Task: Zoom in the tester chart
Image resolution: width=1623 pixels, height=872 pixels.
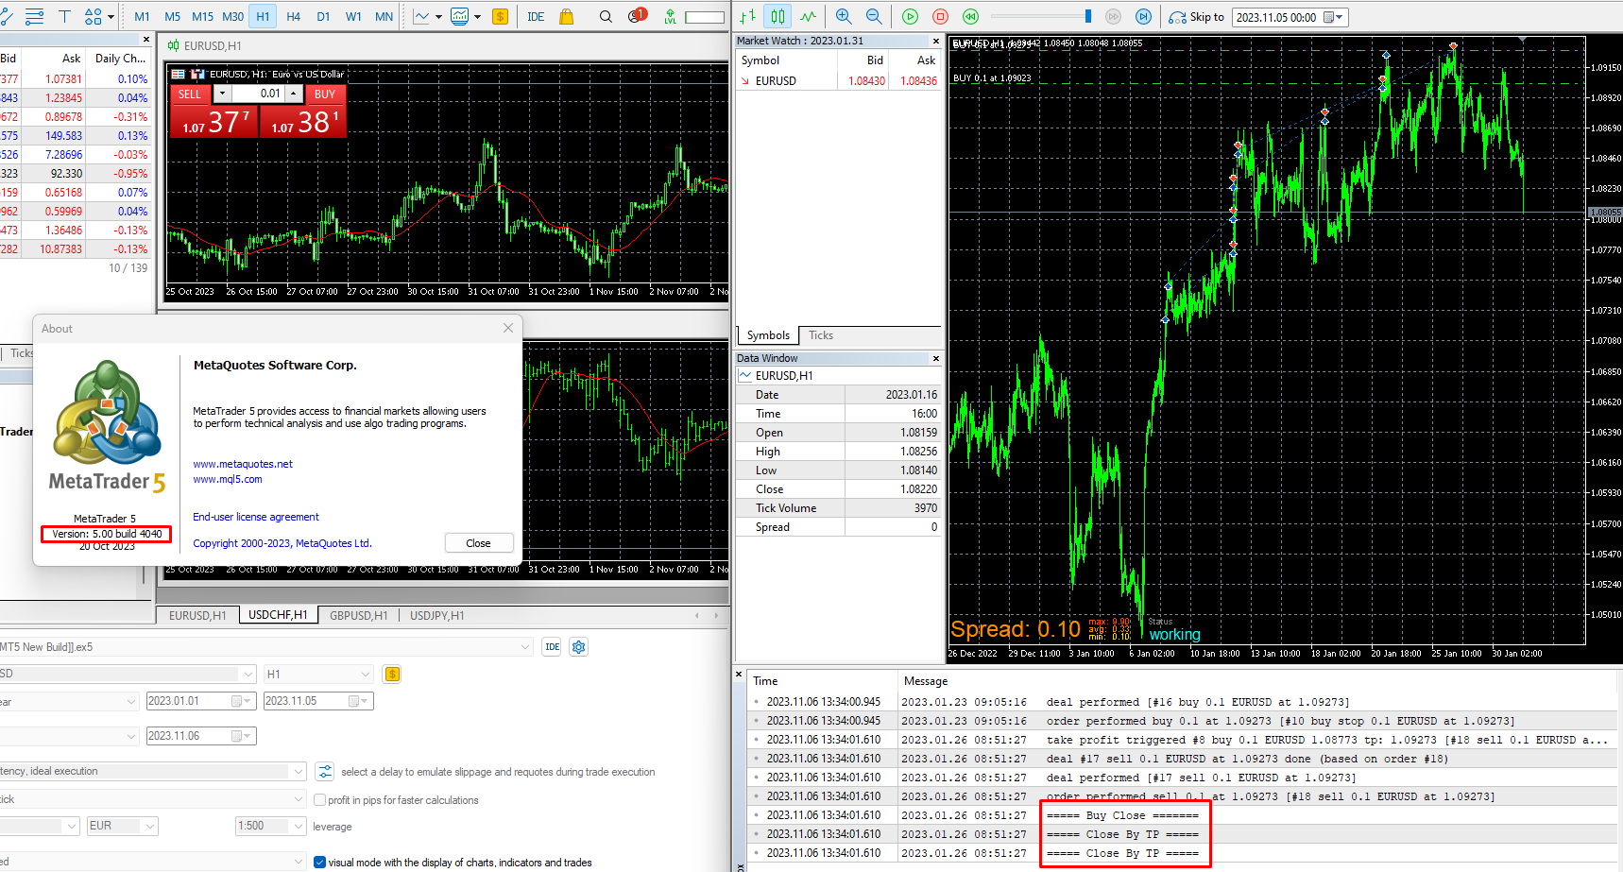Action: pos(844,16)
